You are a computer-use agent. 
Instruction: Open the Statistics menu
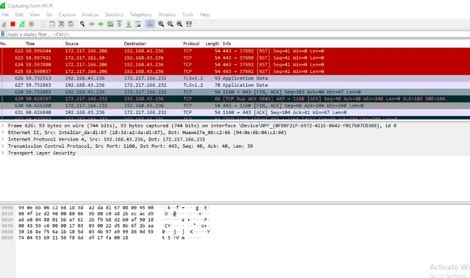click(114, 15)
